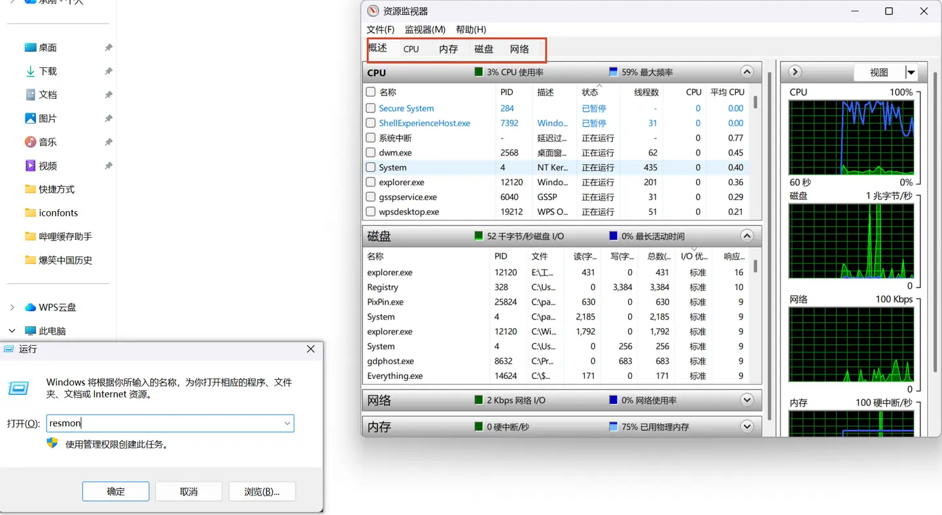Viewport: 942px width, 515px height.
Task: Click the green 硬中断/秒 indicator square
Action: 479,427
